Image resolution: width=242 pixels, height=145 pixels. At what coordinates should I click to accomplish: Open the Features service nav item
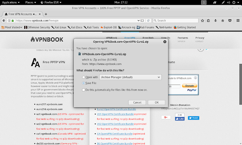click(x=183, y=39)
